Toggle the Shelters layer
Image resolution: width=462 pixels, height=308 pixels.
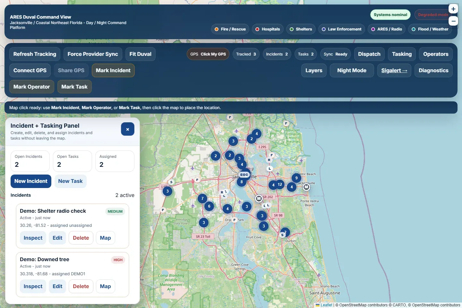pos(301,29)
